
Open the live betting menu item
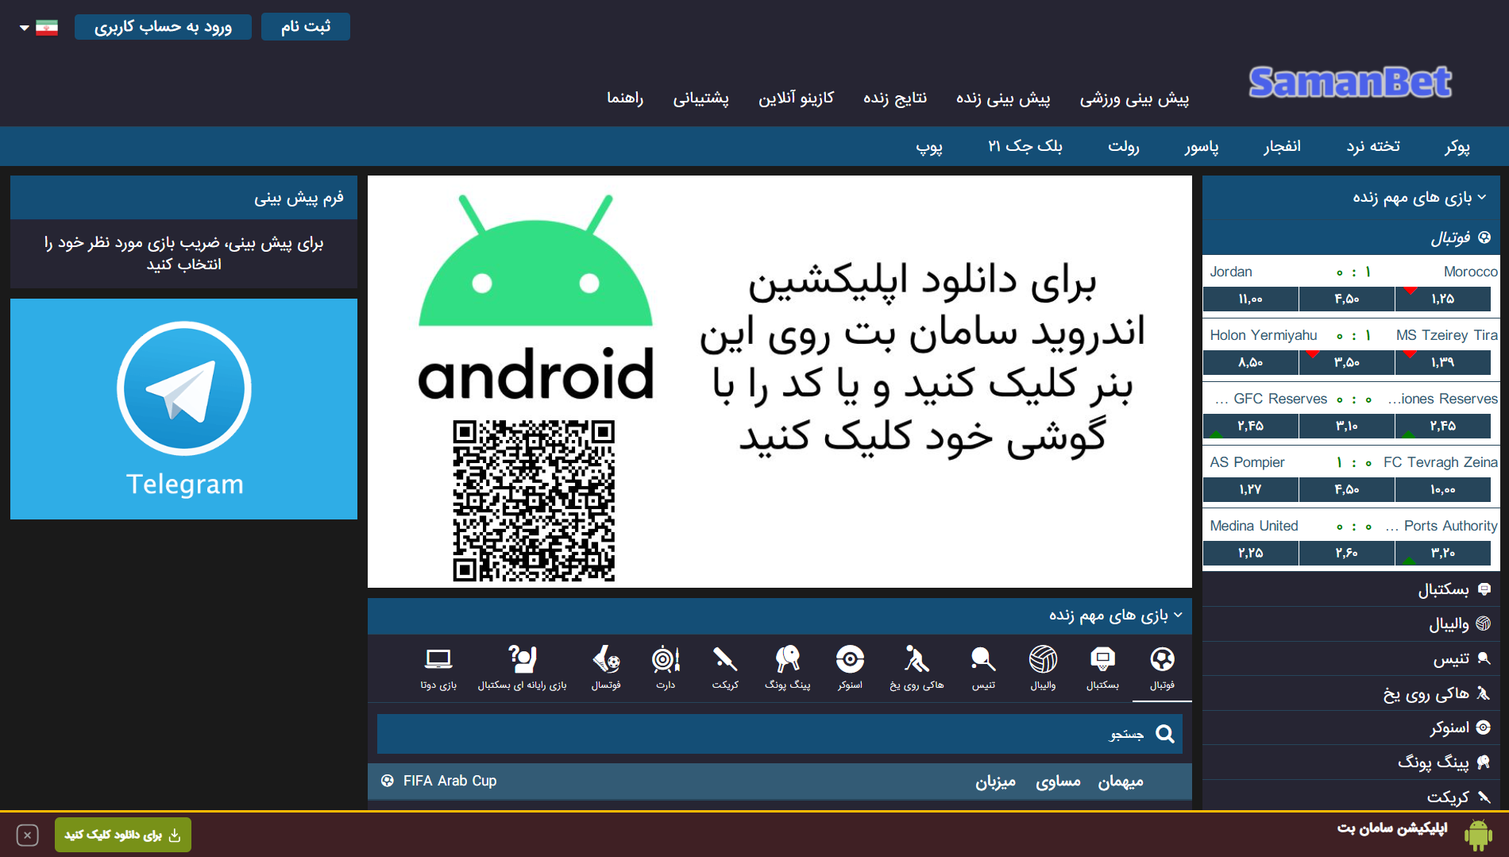[x=1003, y=98]
